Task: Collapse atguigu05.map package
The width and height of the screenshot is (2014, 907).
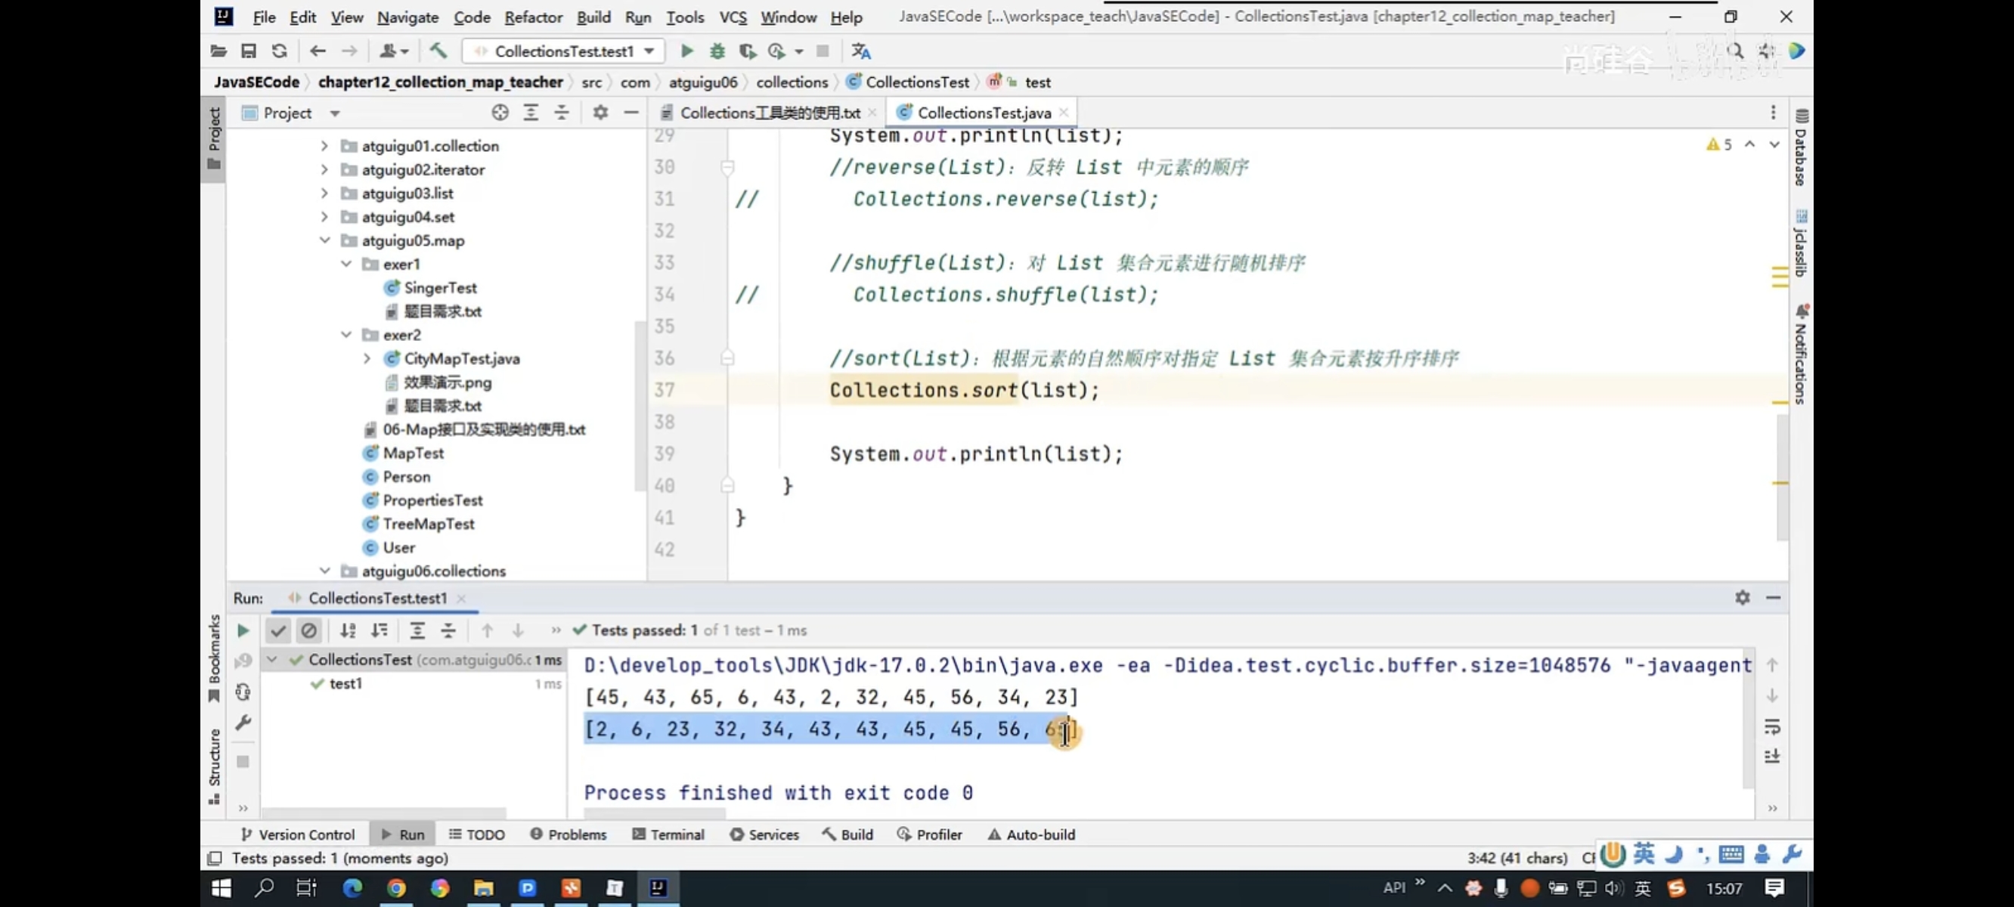Action: coord(324,240)
